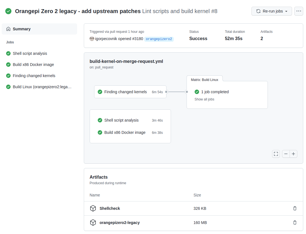The height and width of the screenshot is (234, 306).
Task: Click the '6m 38s' duration text
Action: [157, 133]
